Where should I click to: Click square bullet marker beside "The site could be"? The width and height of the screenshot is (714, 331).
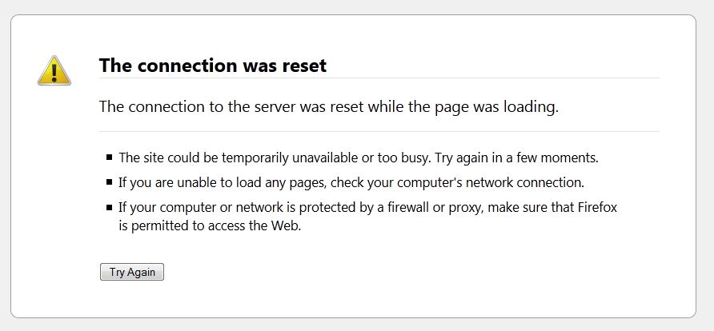click(x=110, y=158)
